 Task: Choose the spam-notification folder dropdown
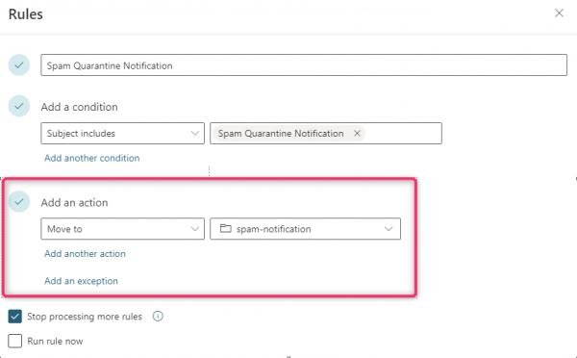coord(305,229)
